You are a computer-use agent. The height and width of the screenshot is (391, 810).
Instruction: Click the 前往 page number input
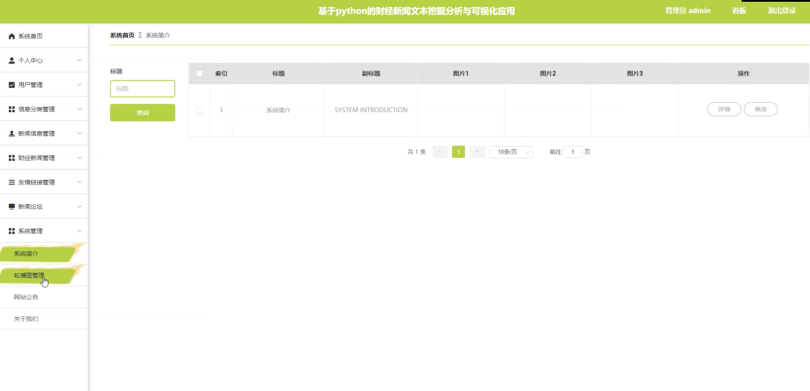click(573, 152)
